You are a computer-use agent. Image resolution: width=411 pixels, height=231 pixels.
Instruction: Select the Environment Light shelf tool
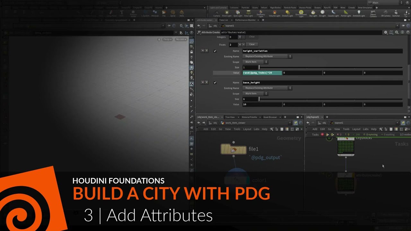(301, 13)
